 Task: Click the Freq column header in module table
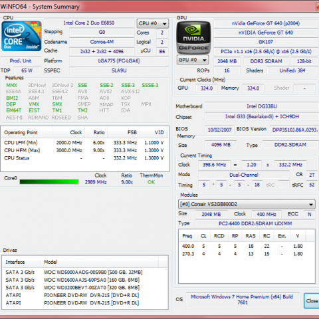pos(187,236)
